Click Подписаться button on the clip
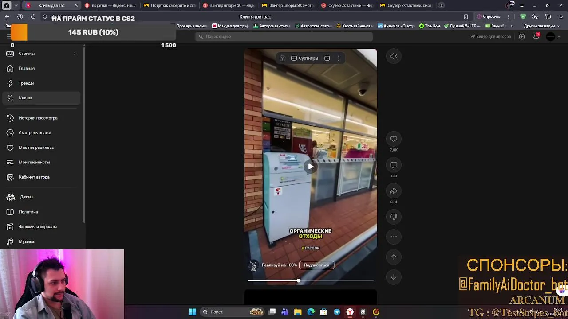568x319 pixels. click(316, 265)
